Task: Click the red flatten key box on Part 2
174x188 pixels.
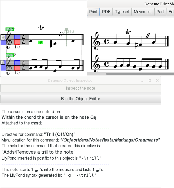Action: [17, 68]
